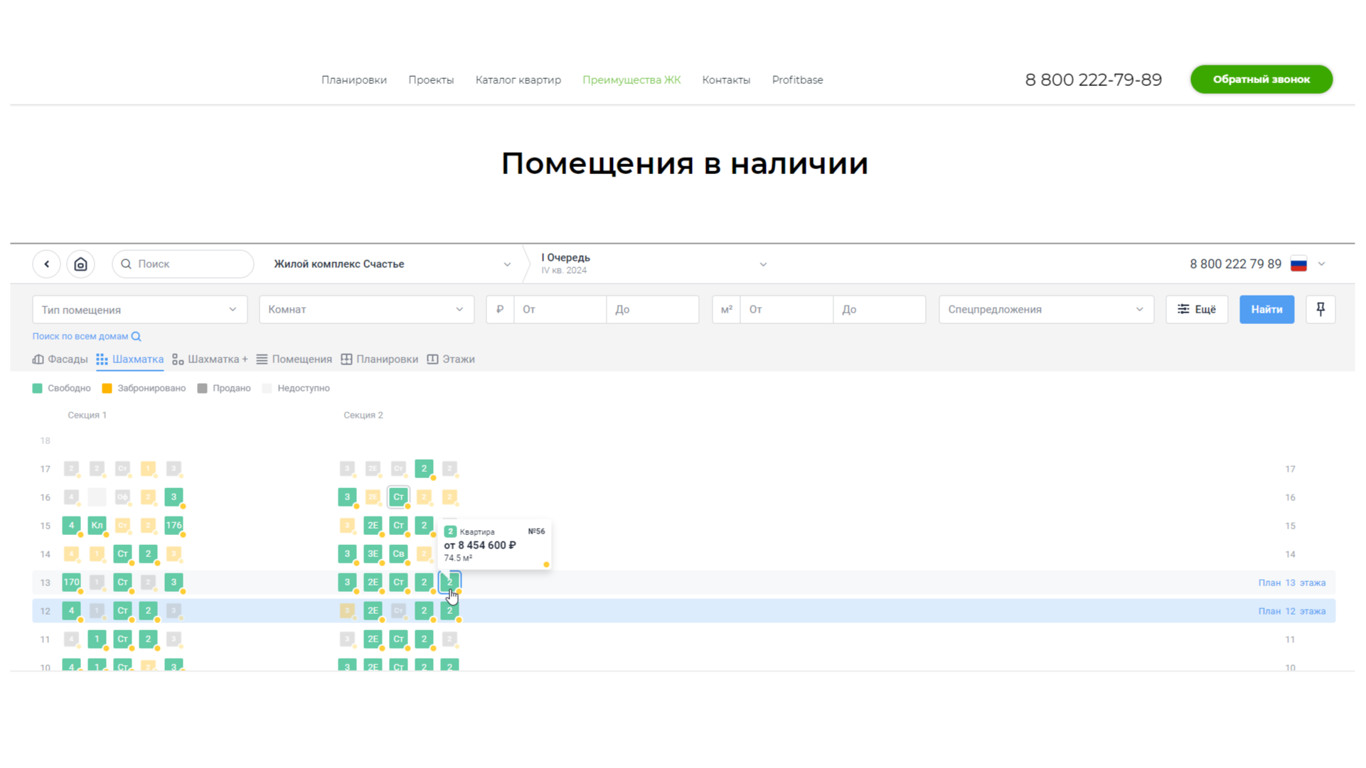Open Преимущества ЖК menu item

tap(631, 80)
